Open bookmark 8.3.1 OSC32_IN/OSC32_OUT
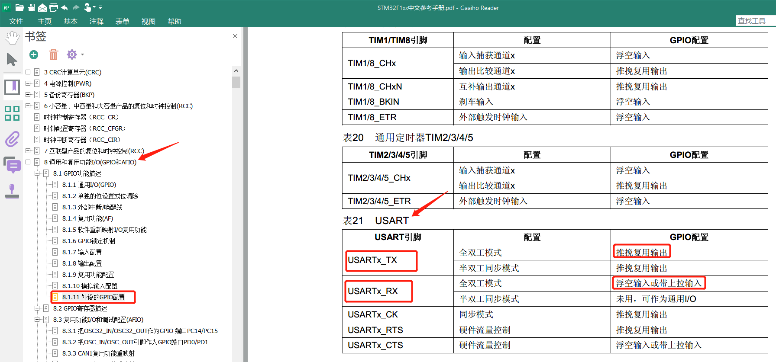 140,331
